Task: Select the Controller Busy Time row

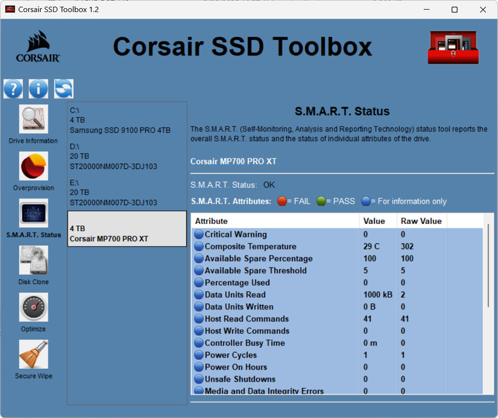Action: click(337, 343)
